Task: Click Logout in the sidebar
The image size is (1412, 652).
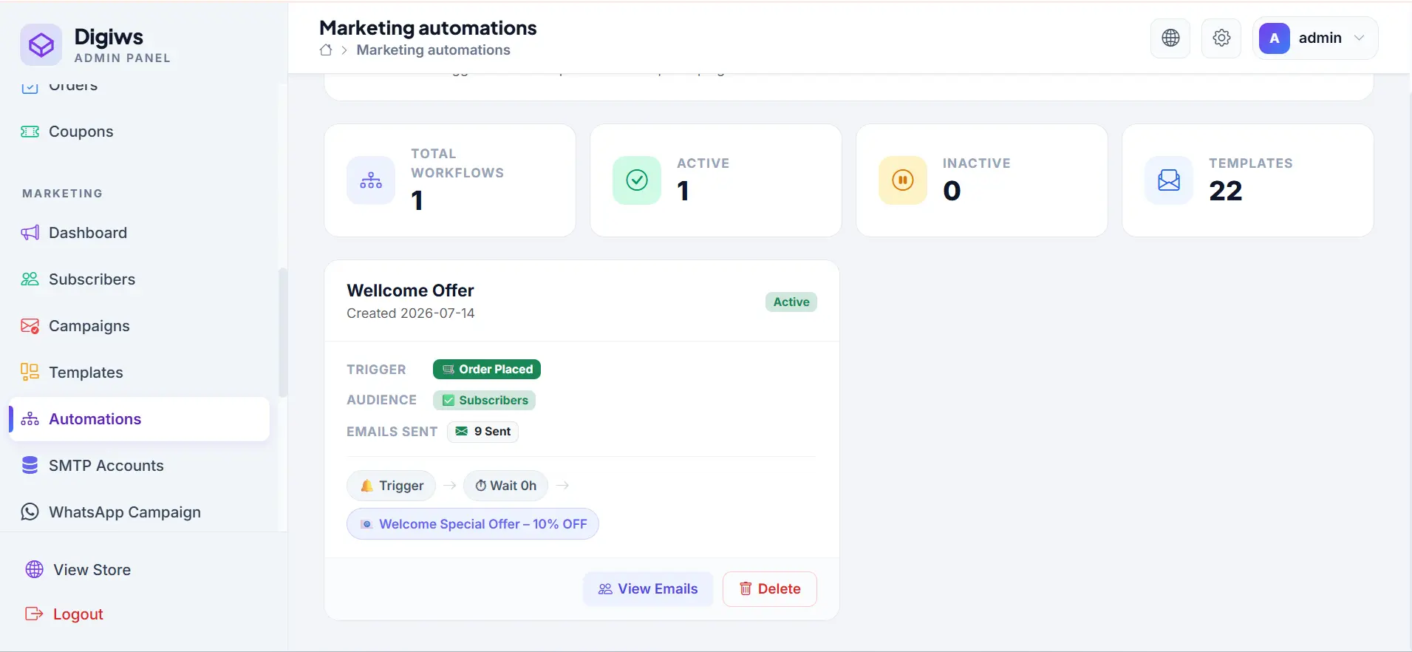Action: click(x=78, y=614)
